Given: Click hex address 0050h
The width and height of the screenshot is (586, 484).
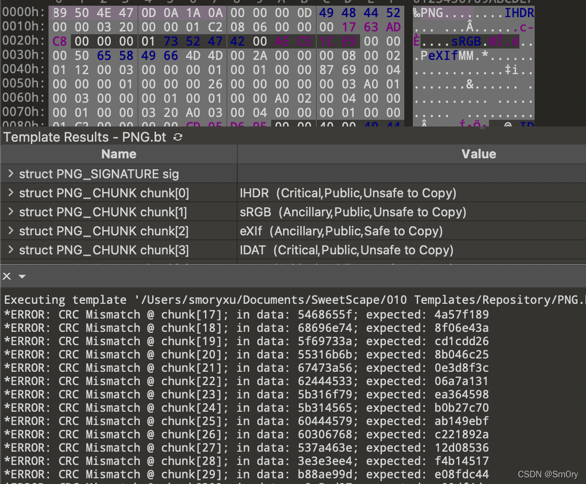Looking at the screenshot, I should coord(24,84).
